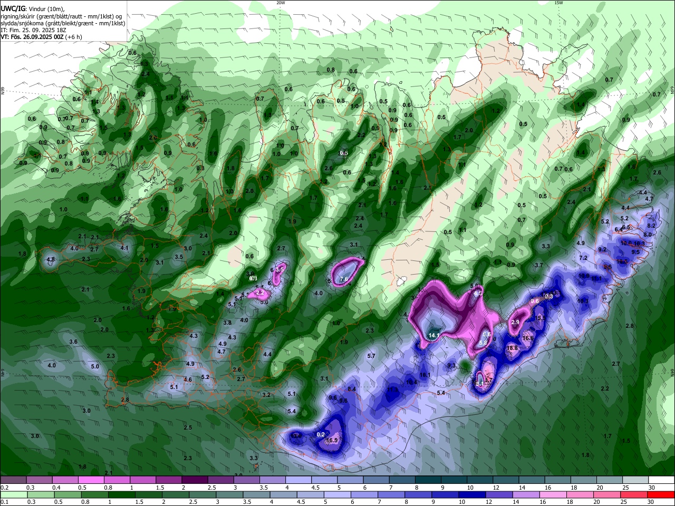Click the white 7.6 value inside the pink contour
This screenshot has height=506, width=675.
[344, 279]
